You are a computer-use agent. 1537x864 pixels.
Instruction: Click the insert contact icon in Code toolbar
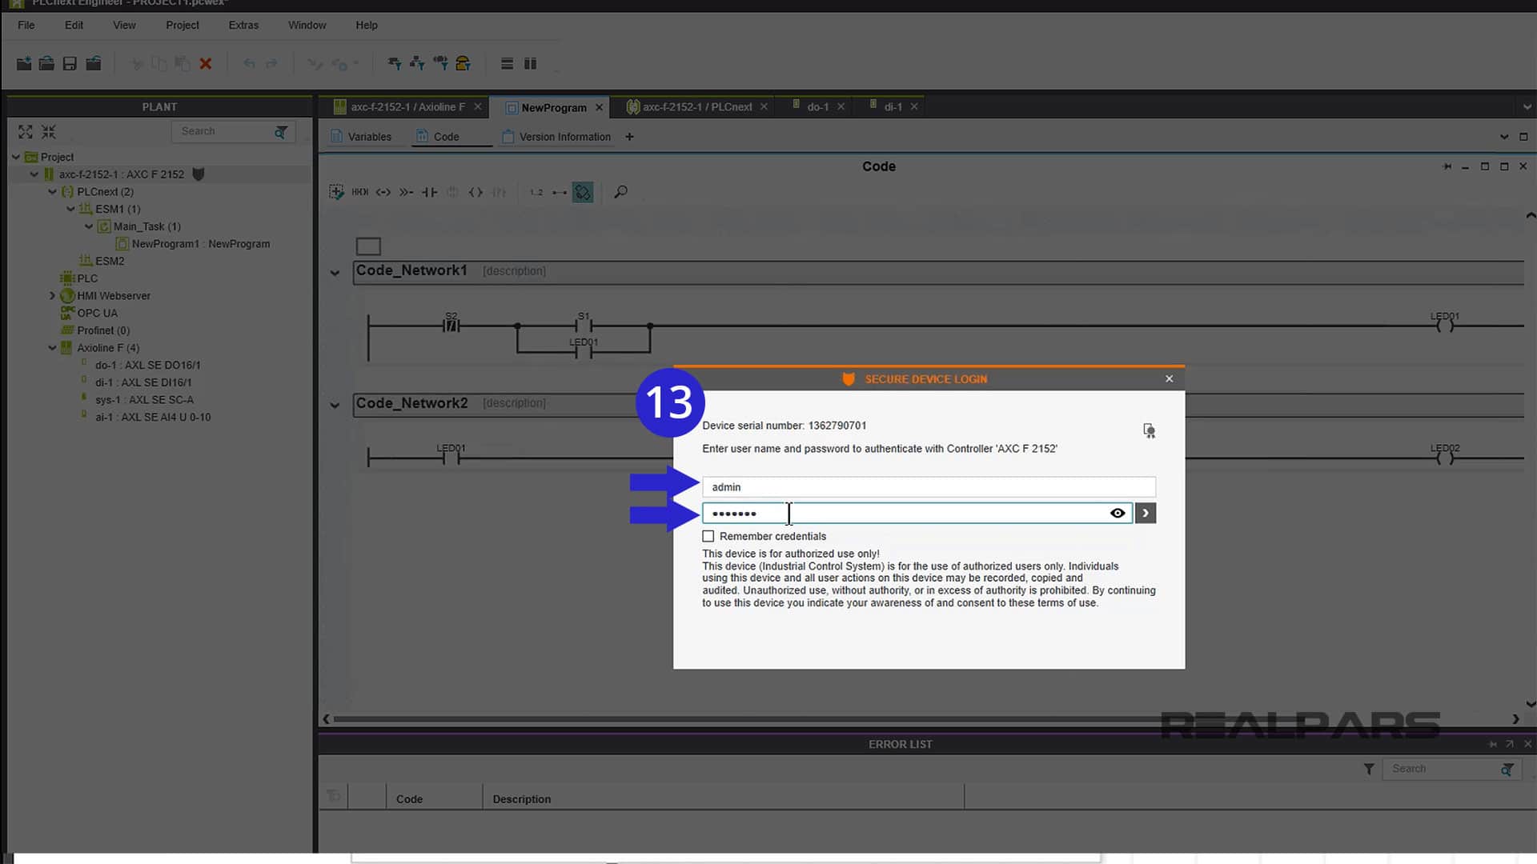(x=429, y=192)
